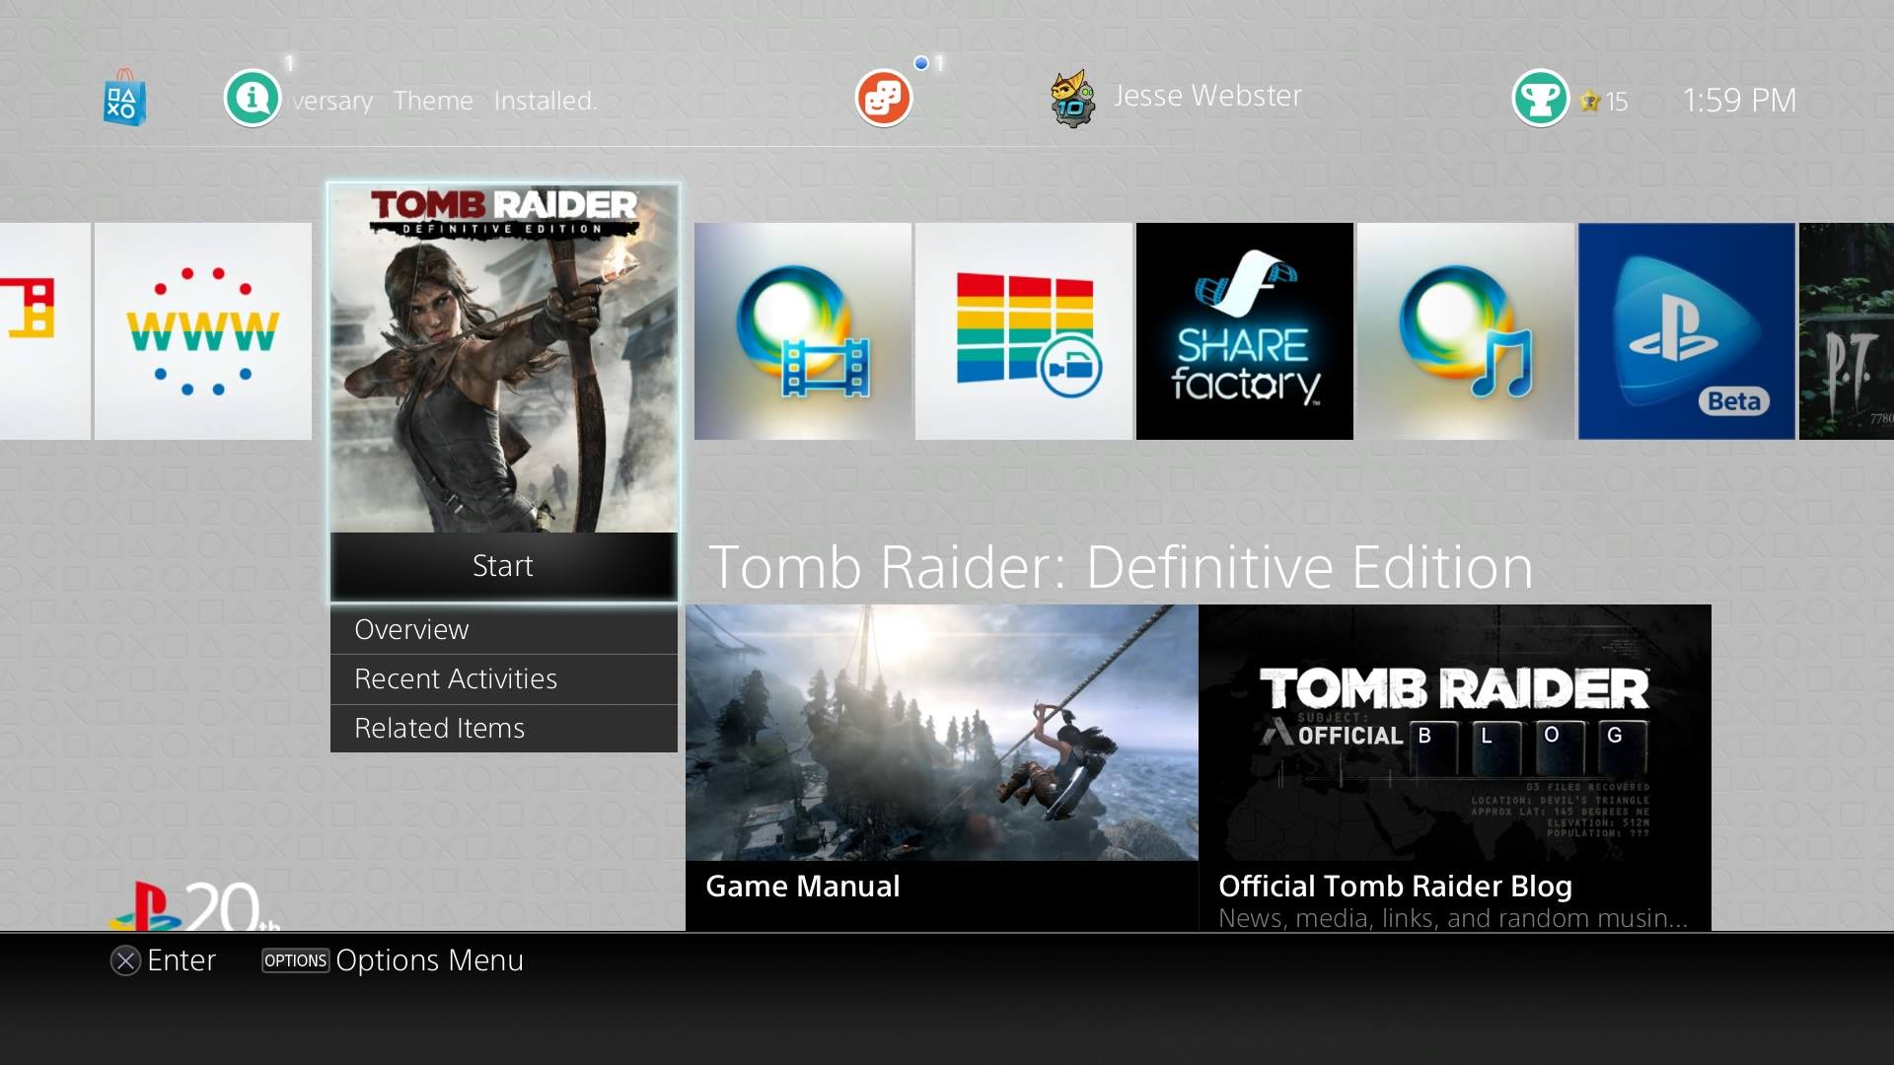Open the Game Manual panel

[x=941, y=767]
